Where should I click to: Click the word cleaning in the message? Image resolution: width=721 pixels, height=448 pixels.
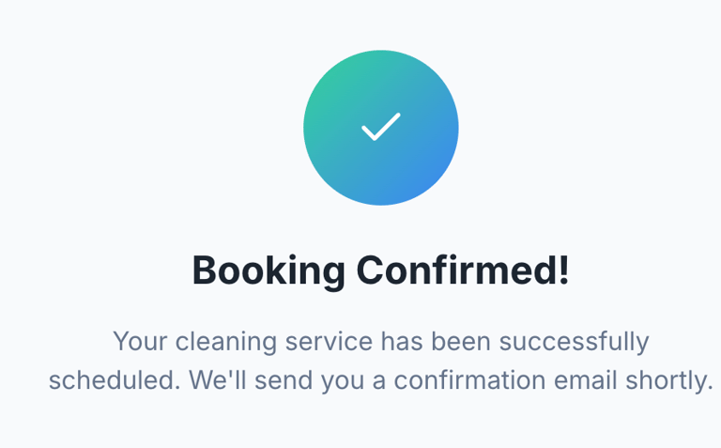(225, 342)
